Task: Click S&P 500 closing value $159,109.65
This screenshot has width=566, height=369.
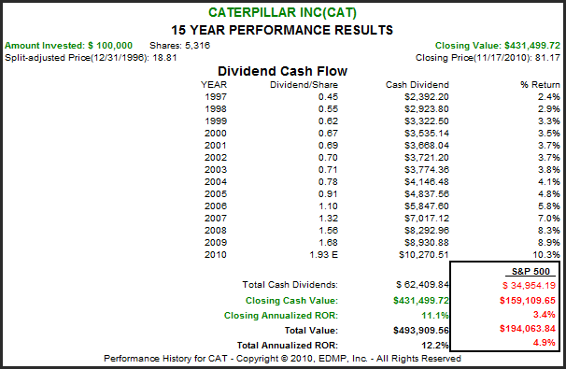Action: pos(528,301)
